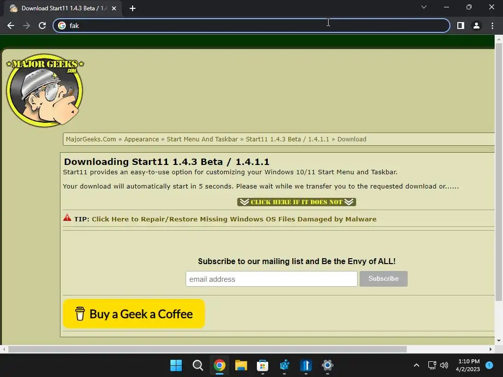Click the forward navigation arrow

click(27, 26)
